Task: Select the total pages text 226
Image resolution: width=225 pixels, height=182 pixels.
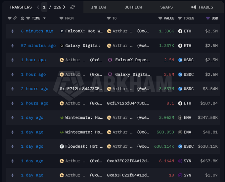Action: point(57,7)
